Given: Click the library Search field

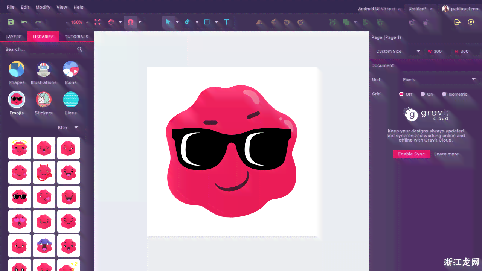Looking at the screenshot, I should click(40, 49).
